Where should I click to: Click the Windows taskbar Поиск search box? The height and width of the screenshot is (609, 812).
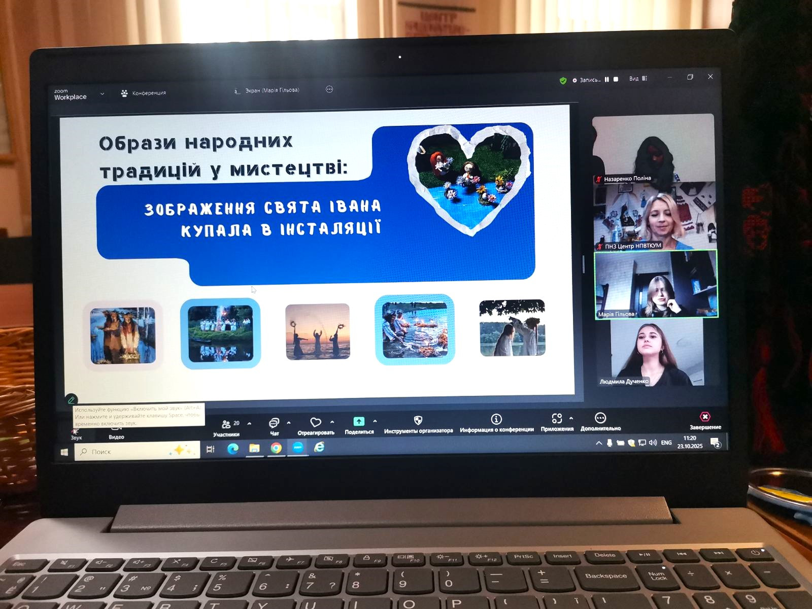[x=137, y=451]
